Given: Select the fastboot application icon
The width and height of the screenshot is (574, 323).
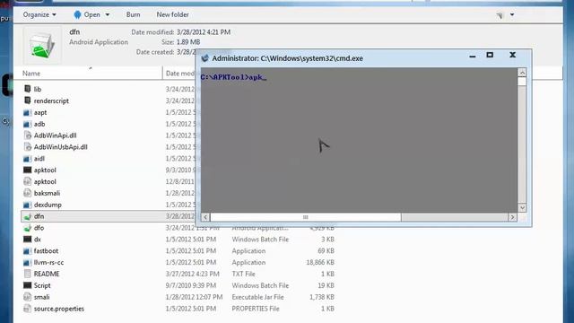Looking at the screenshot, I should (x=28, y=251).
